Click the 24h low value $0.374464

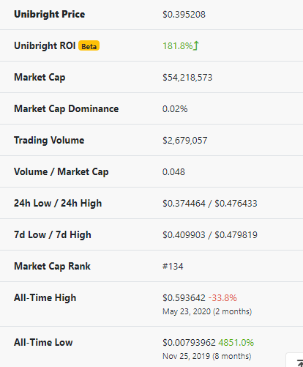[x=184, y=204]
